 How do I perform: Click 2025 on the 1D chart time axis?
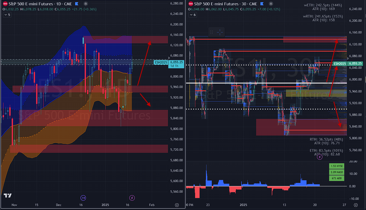coord(105,205)
